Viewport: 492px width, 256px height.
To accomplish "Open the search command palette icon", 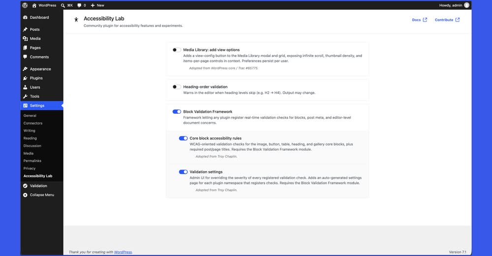I will coord(63,5).
